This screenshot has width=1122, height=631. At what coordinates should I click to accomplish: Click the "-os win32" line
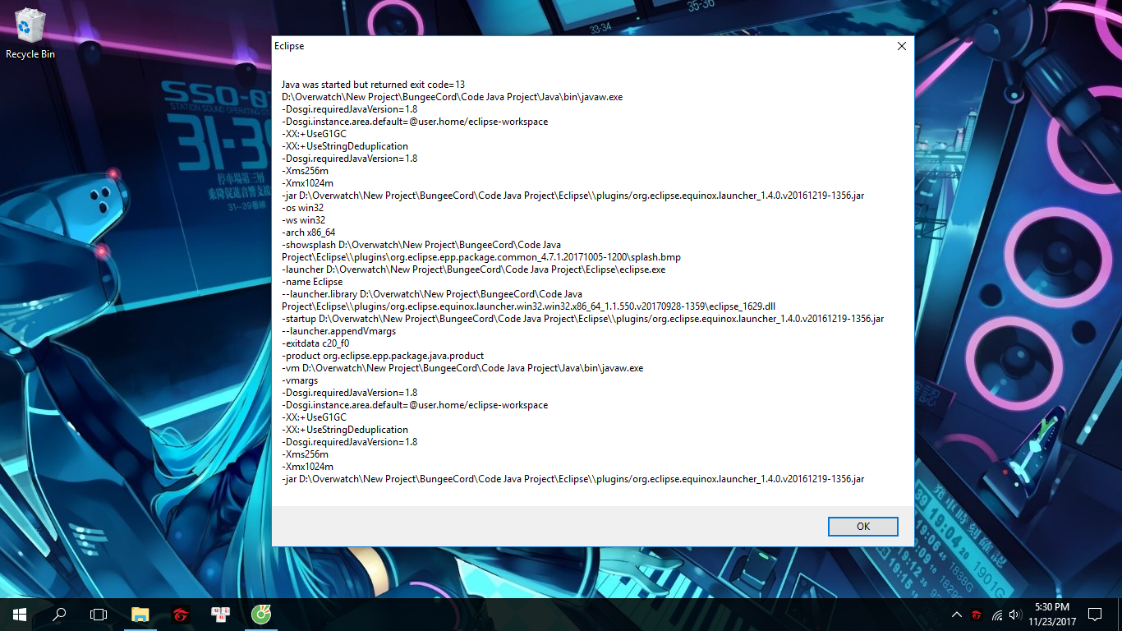coord(303,208)
